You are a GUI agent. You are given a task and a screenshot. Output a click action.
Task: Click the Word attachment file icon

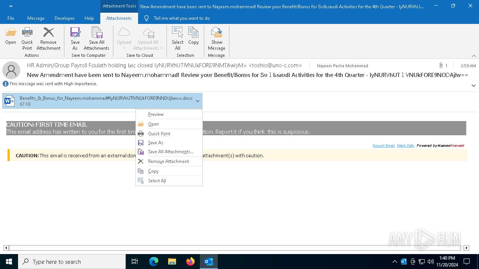click(x=10, y=101)
